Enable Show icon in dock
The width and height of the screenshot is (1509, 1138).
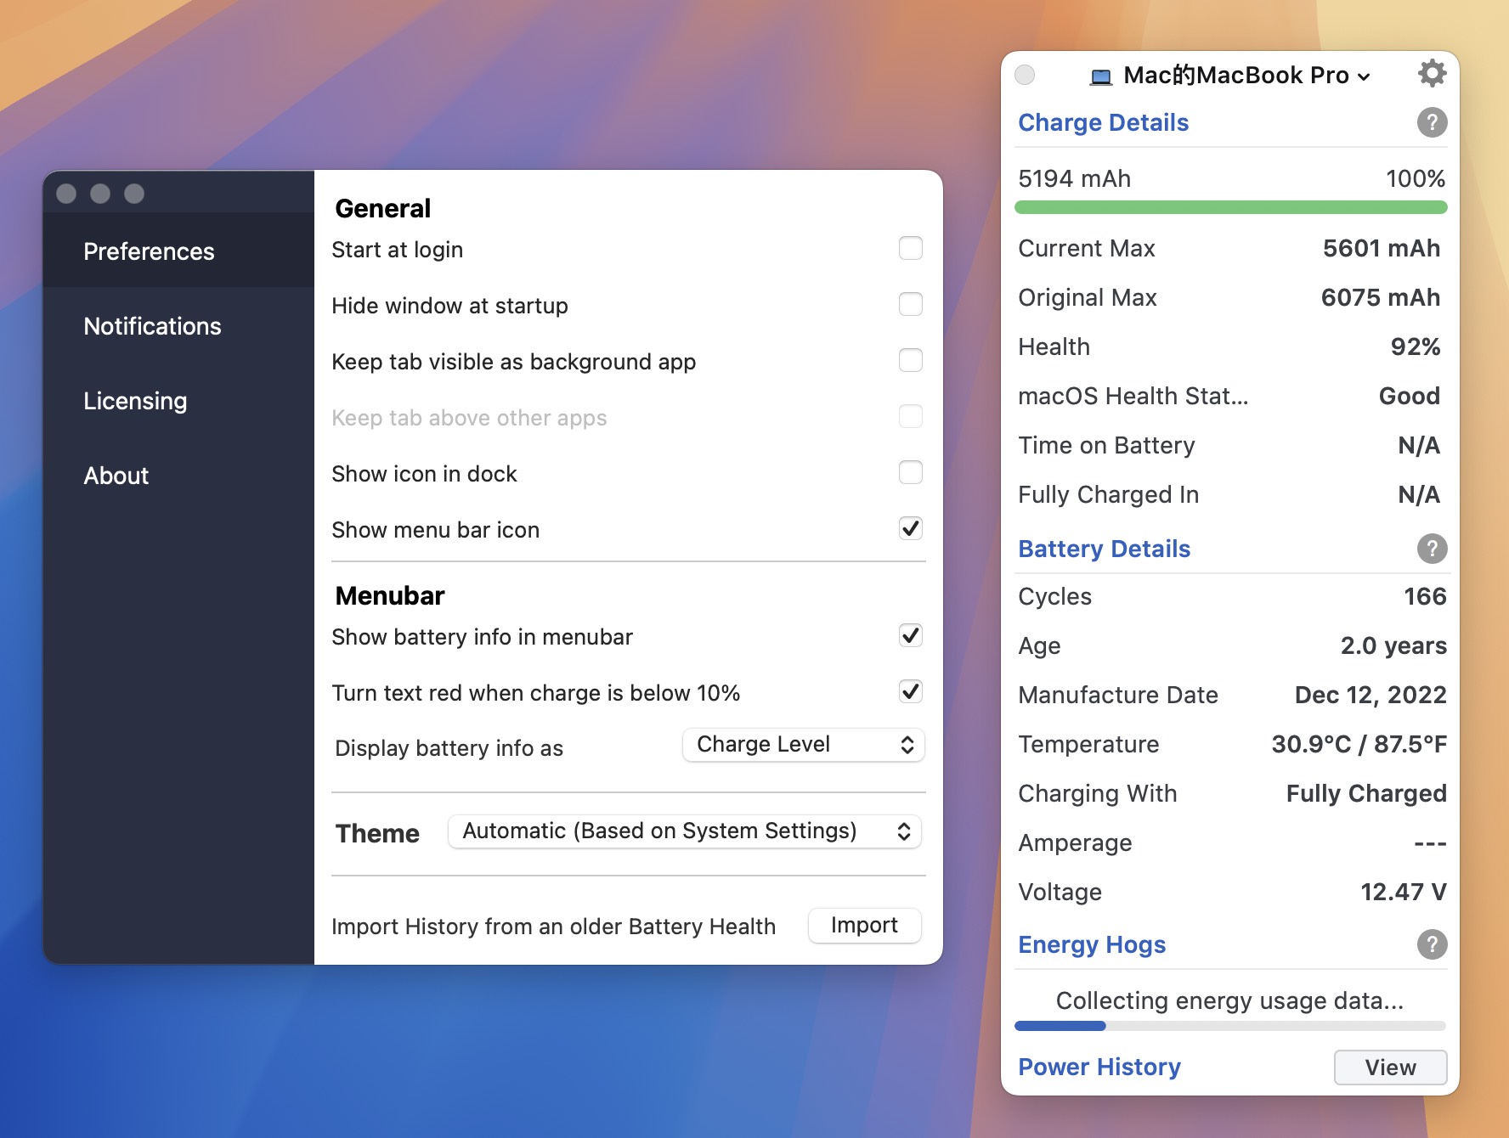(910, 473)
